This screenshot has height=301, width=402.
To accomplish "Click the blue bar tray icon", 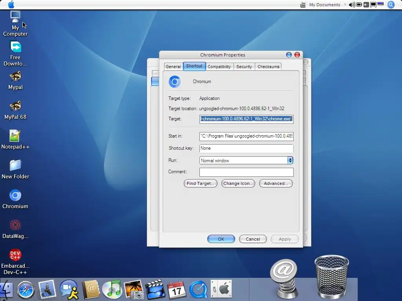I will (x=380, y=4).
